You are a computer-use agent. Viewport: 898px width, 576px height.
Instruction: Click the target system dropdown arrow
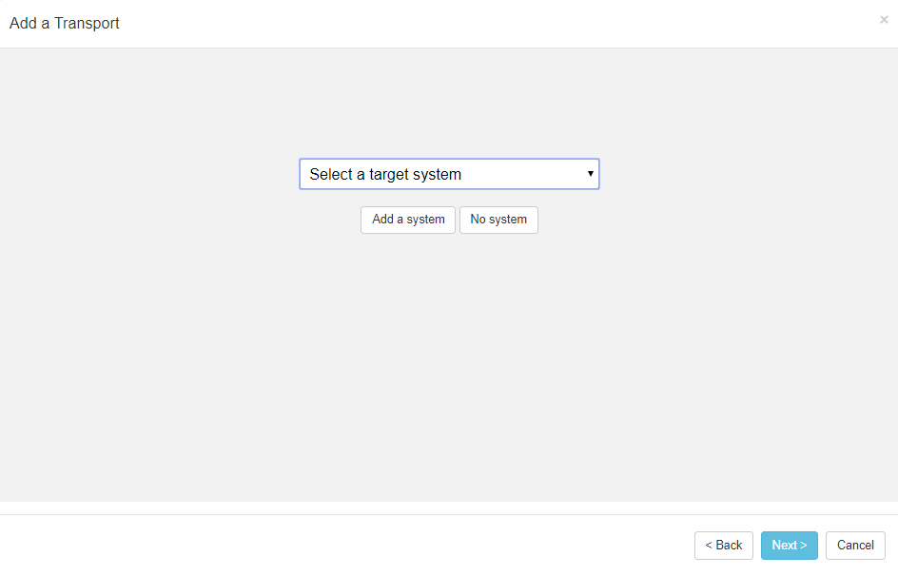(591, 174)
